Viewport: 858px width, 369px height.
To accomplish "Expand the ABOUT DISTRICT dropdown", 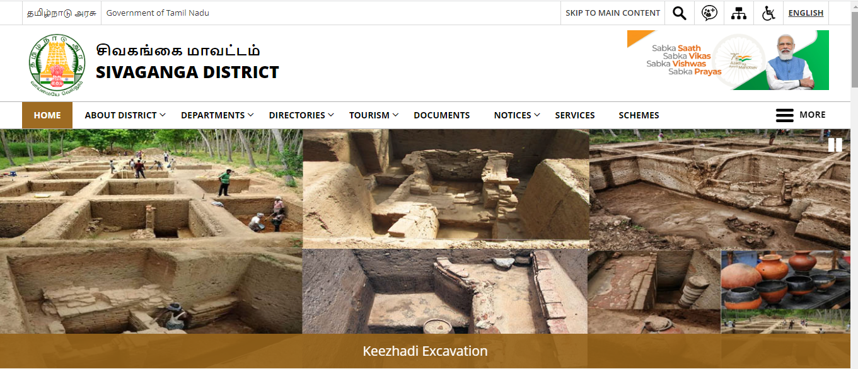I will [x=125, y=115].
